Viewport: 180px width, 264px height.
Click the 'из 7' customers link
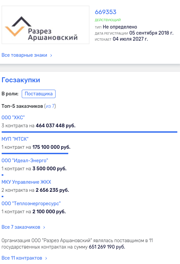[x=50, y=106]
